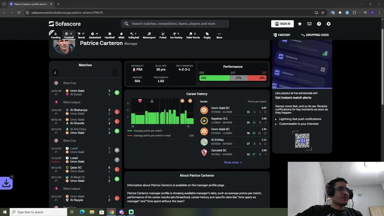Screen dimensions: 384x216
Task: Open Qatar SC vs Umm-Salal match row
Action: coord(85,169)
